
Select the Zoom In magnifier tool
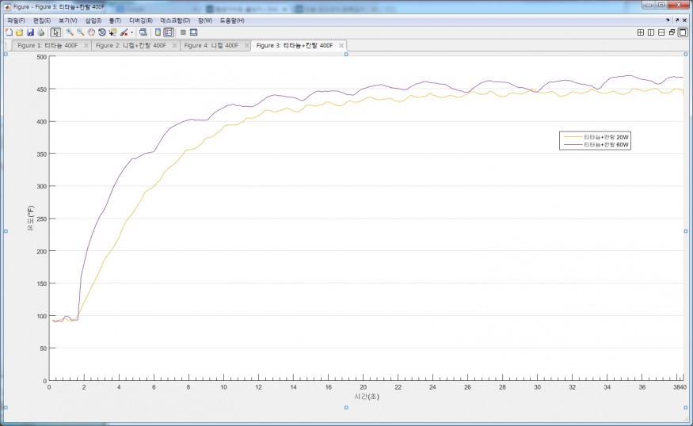(x=70, y=32)
